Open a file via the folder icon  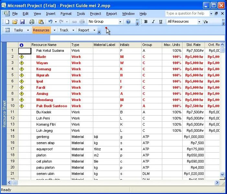[15, 22]
